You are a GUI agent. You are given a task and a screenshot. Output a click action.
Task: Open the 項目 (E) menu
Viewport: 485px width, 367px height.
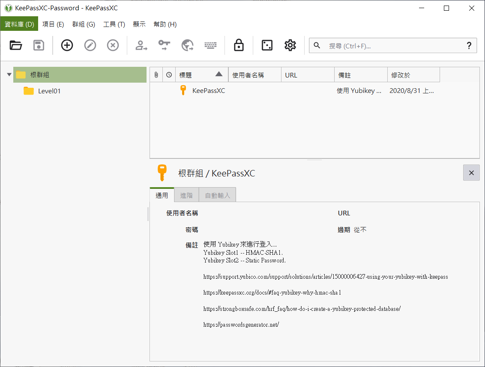(53, 24)
